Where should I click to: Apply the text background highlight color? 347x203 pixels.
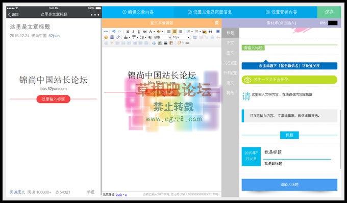(159, 32)
